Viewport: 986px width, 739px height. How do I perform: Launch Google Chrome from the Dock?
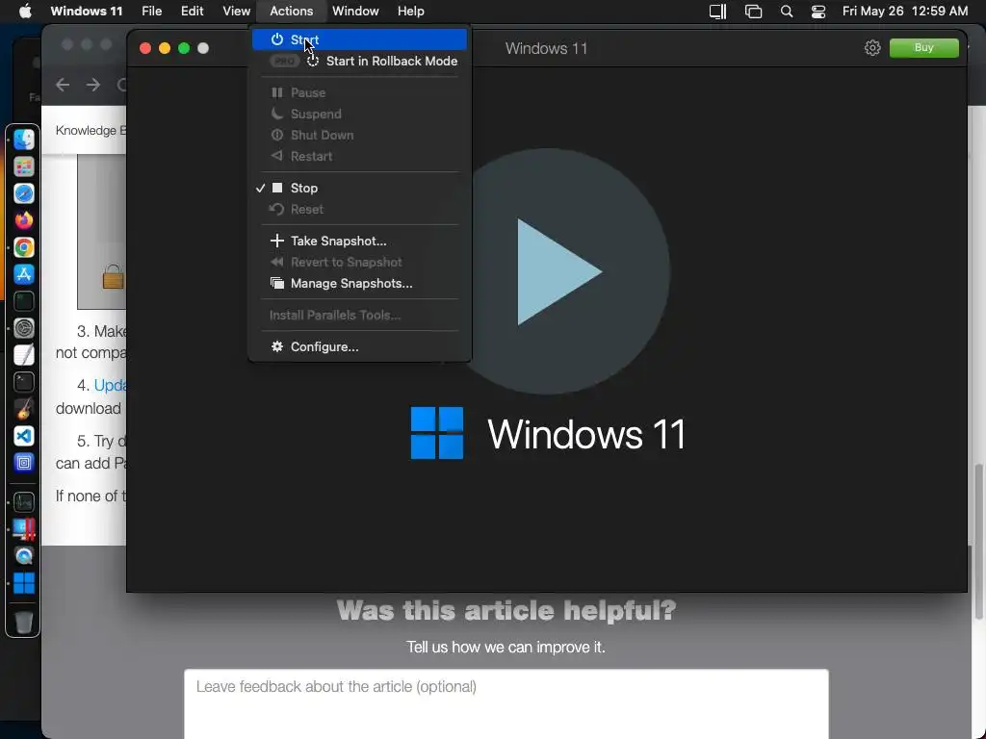pyautogui.click(x=24, y=247)
